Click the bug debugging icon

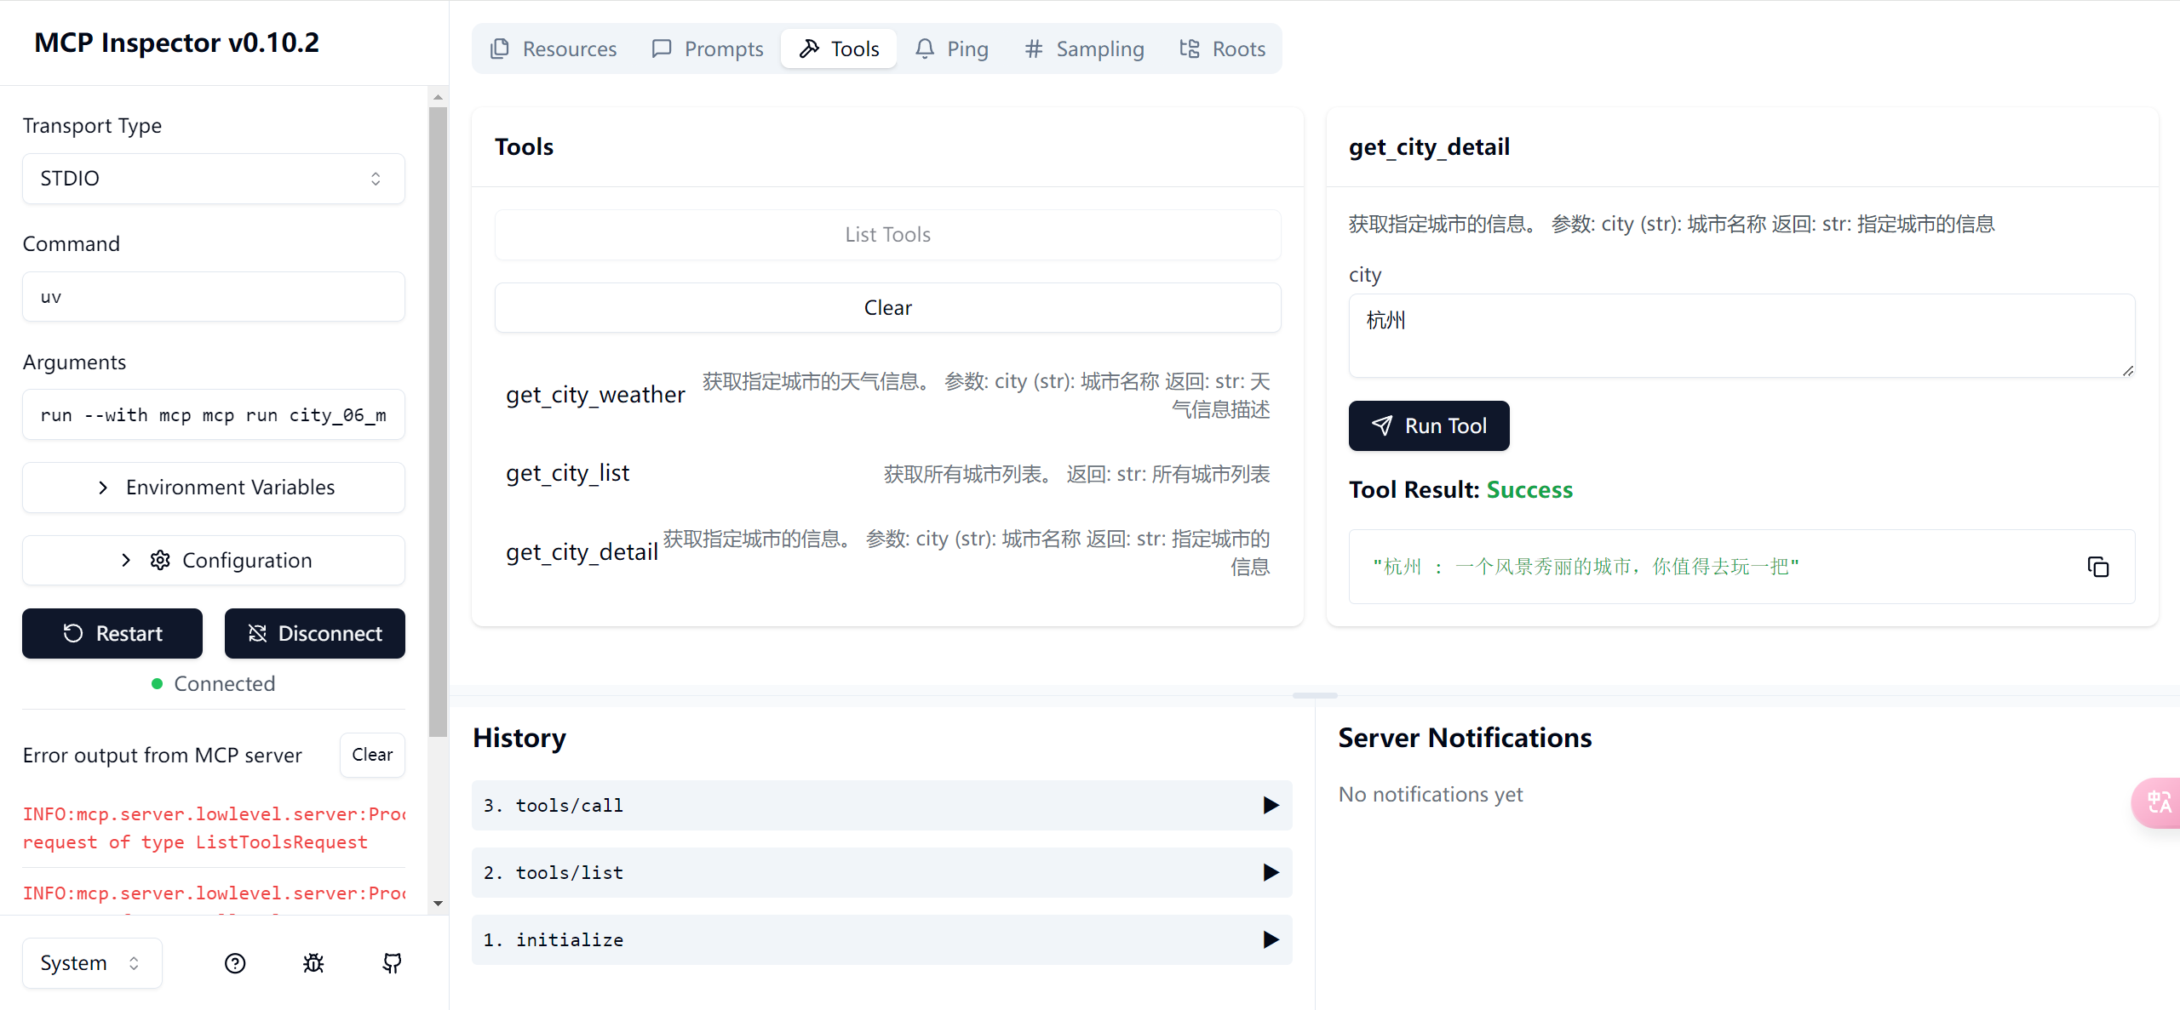(x=313, y=963)
